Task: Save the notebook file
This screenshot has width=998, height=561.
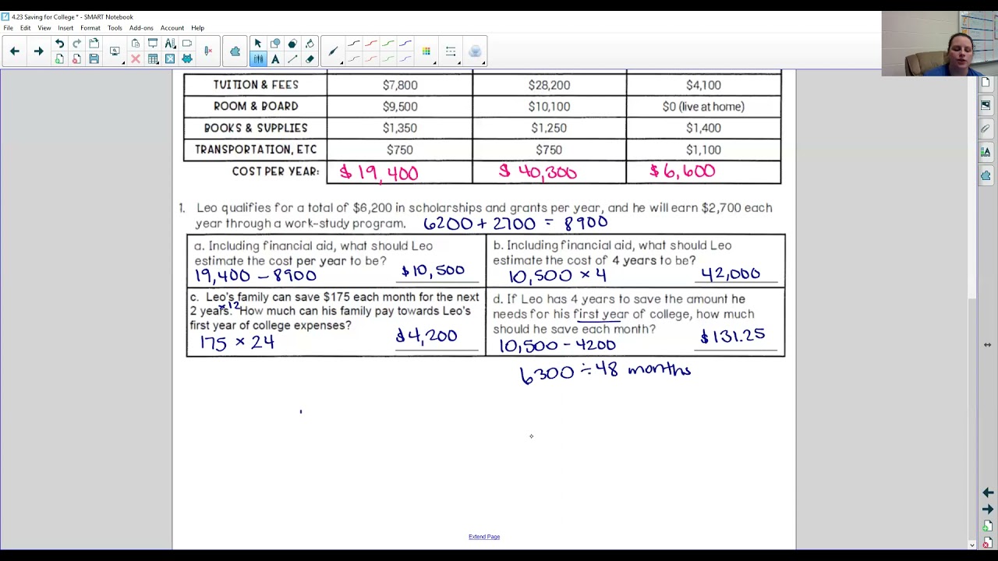Action: click(94, 59)
